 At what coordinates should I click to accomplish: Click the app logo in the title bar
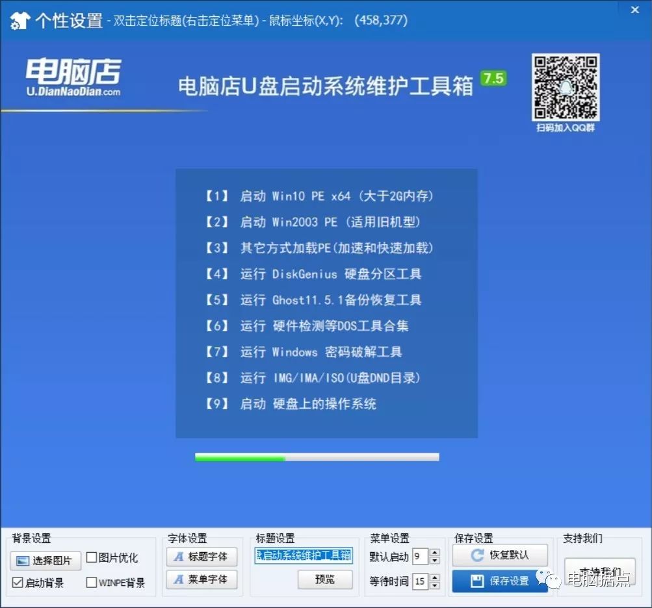tap(20, 20)
